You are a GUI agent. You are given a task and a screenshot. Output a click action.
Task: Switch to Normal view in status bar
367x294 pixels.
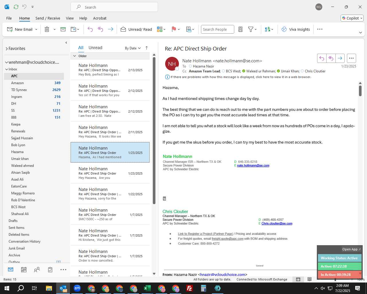click(x=298, y=279)
